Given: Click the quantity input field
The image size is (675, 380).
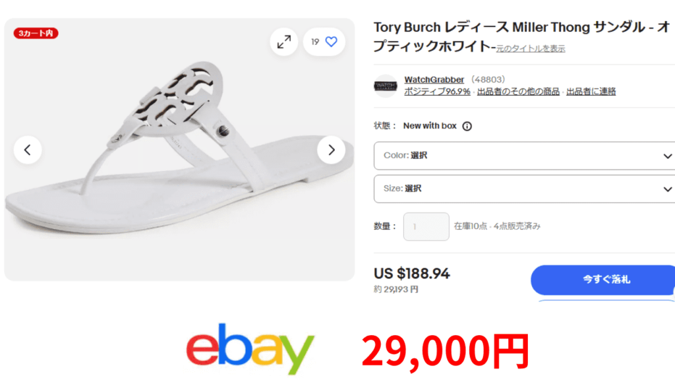Looking at the screenshot, I should (426, 227).
